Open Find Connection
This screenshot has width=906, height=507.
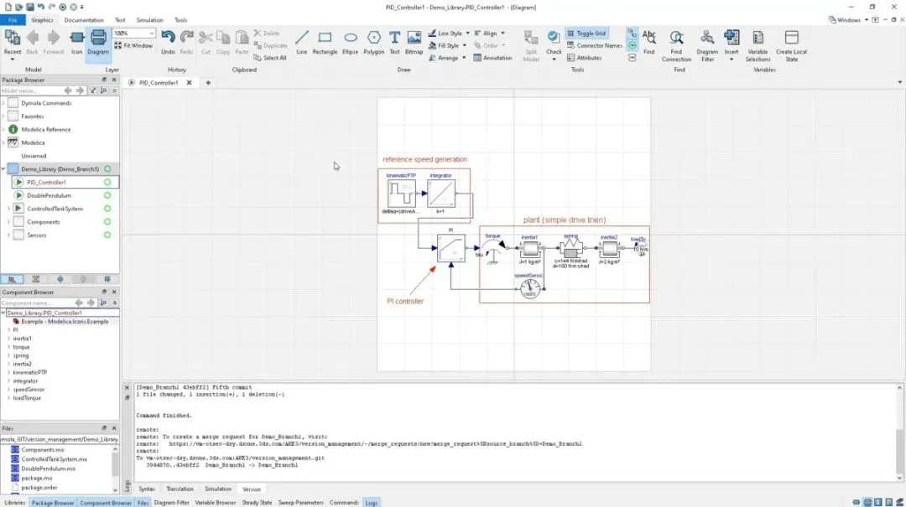coord(676,45)
